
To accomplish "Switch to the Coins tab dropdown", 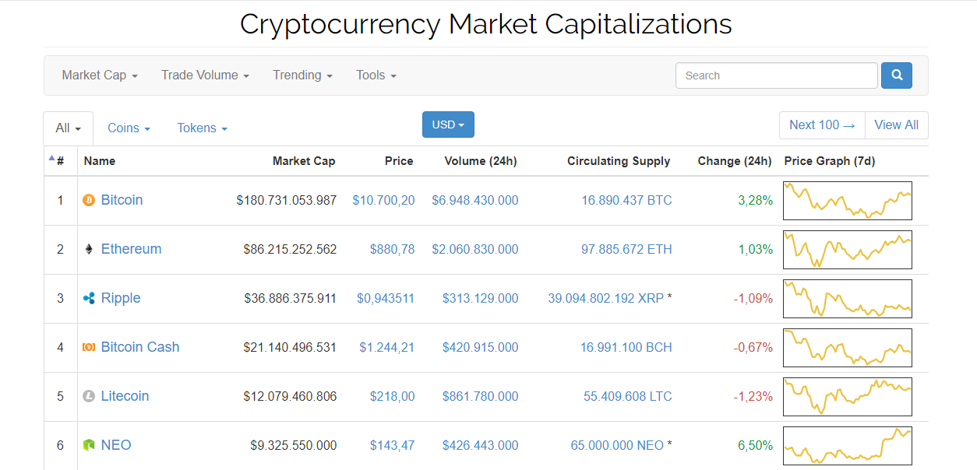I will pyautogui.click(x=129, y=128).
